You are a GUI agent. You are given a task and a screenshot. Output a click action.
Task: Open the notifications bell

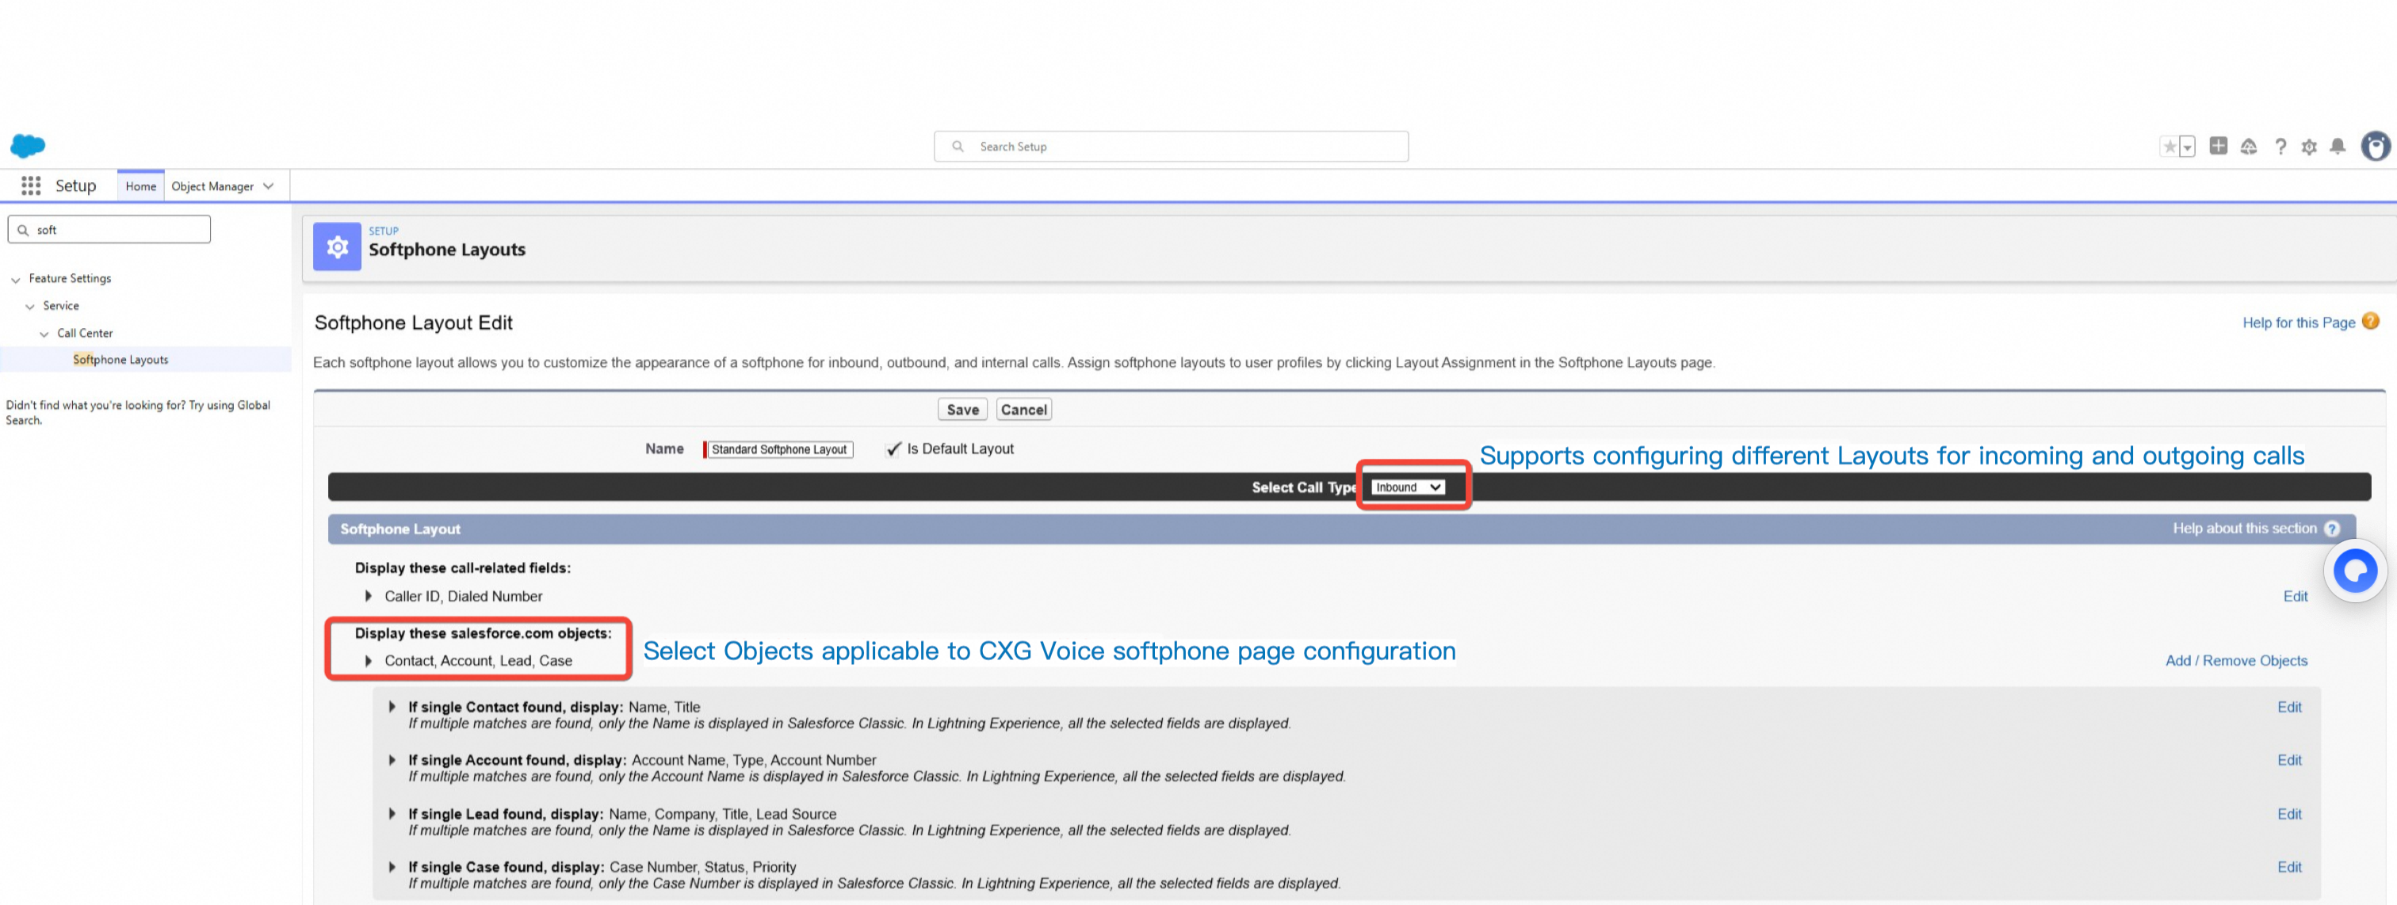pos(2338,147)
